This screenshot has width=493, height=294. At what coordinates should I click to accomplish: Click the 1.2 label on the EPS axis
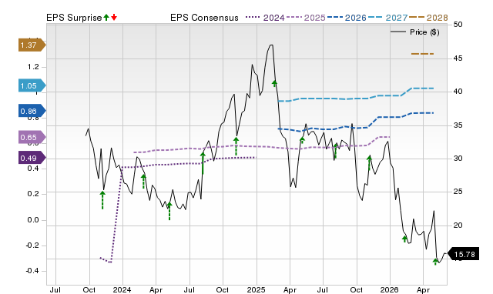33,67
